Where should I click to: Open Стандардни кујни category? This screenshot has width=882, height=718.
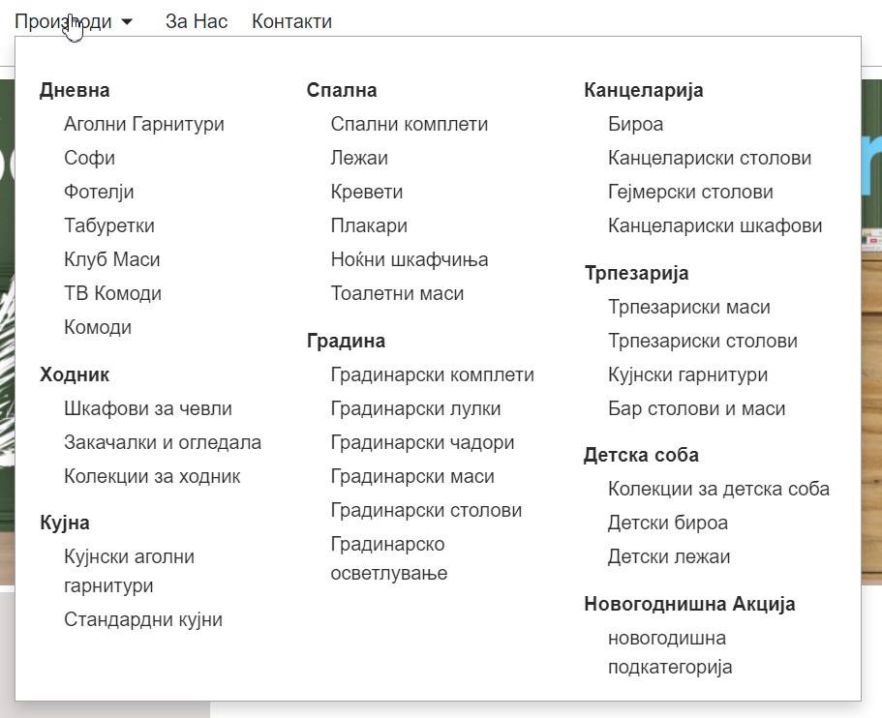143,619
